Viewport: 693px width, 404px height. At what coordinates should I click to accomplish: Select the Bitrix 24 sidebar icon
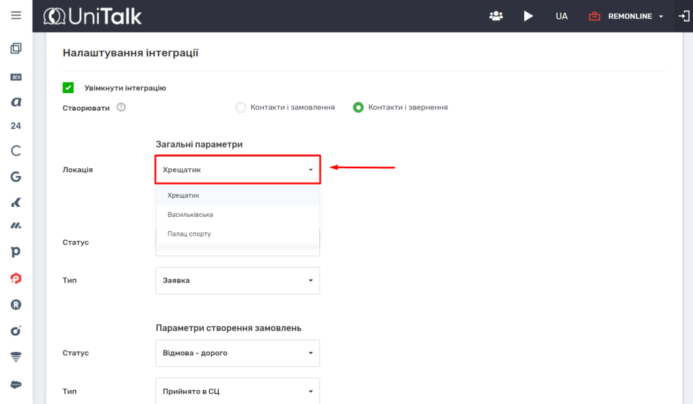(16, 126)
